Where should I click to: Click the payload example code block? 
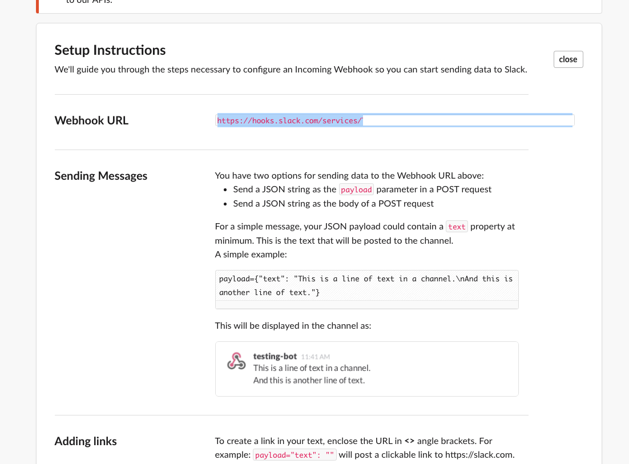[x=366, y=289]
